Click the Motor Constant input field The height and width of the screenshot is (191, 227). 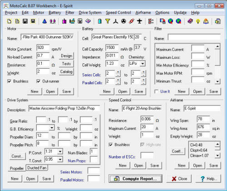coord(43,48)
